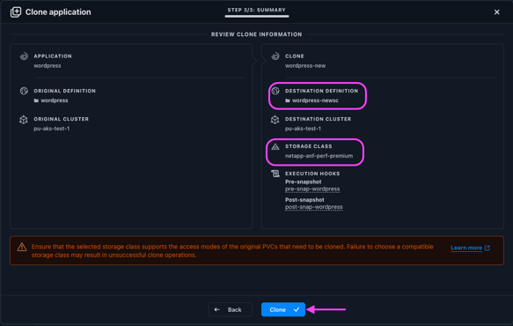Click the Review Clone Information heading
This screenshot has height=326, width=513.
[257, 34]
